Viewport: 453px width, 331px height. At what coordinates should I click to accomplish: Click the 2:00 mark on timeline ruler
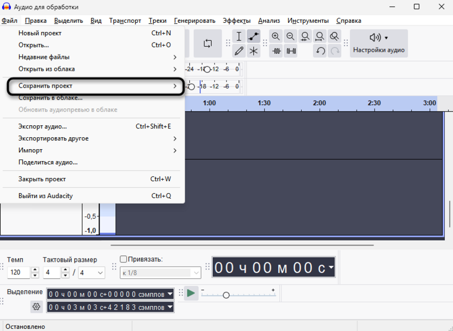point(319,103)
